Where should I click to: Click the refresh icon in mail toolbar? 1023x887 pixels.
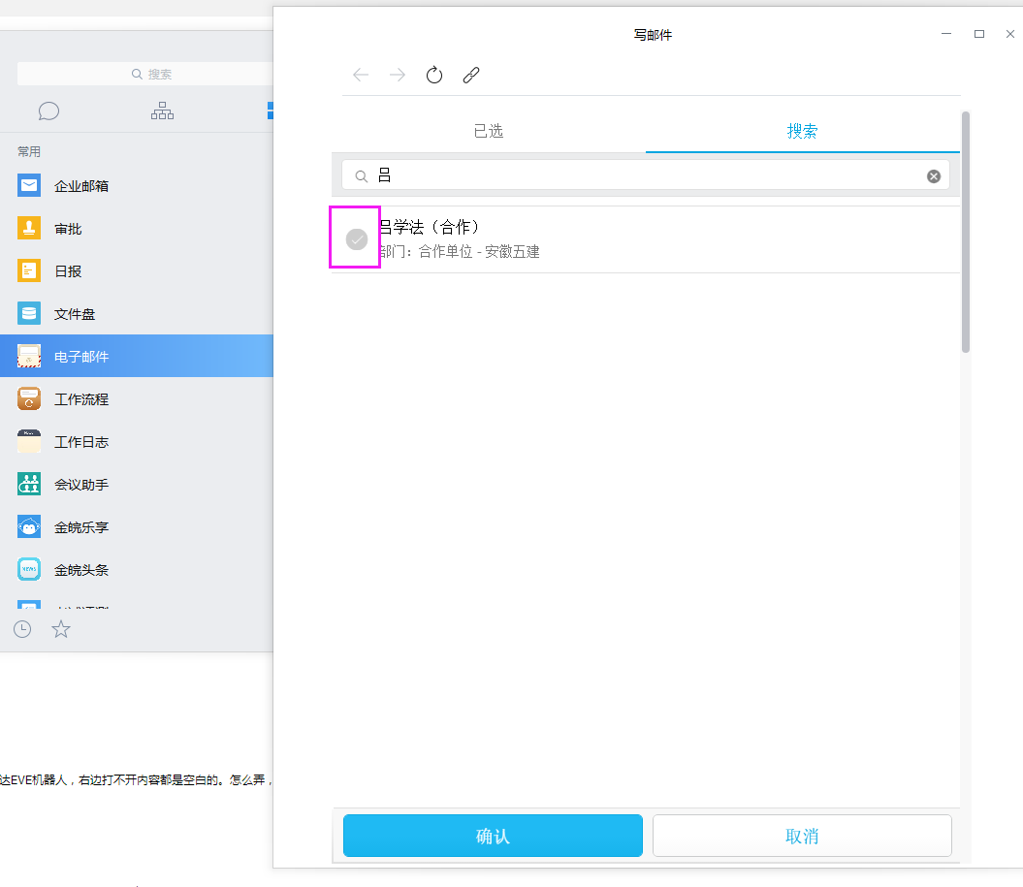click(433, 75)
